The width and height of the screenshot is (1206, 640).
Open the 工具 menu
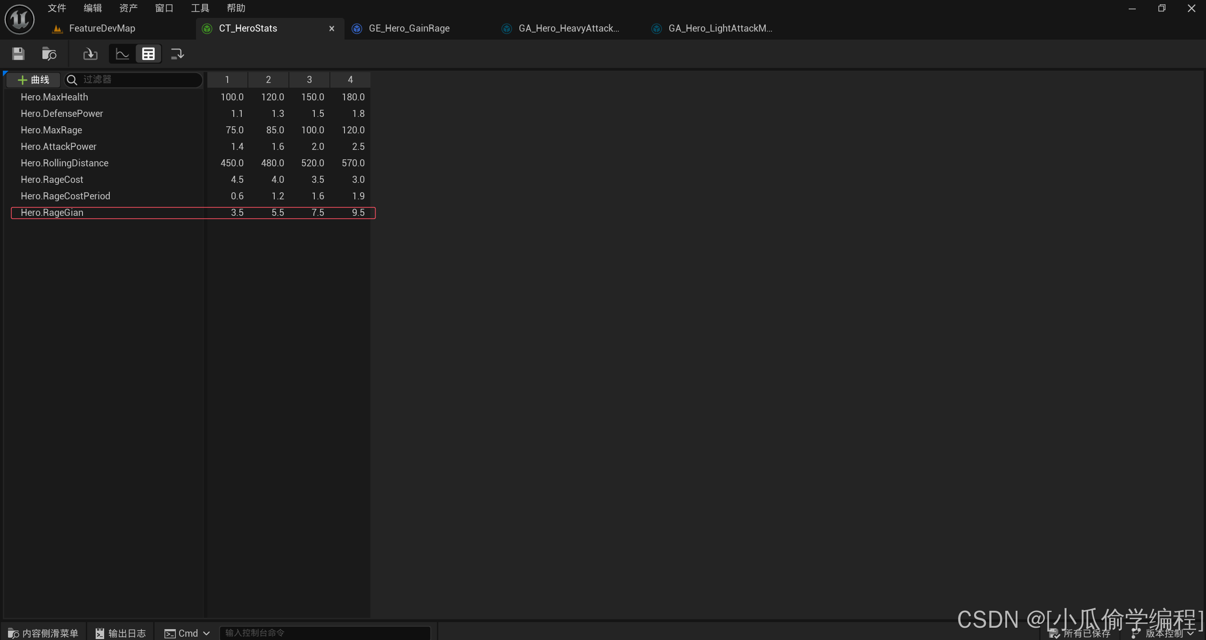[200, 8]
